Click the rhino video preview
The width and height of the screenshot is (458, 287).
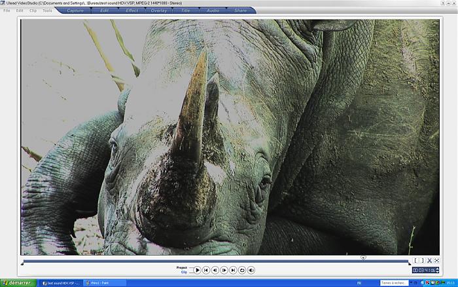(230, 137)
